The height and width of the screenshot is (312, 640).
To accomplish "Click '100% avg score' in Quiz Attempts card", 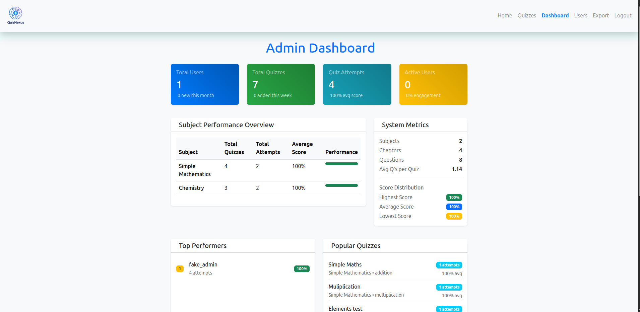I will click(x=346, y=95).
